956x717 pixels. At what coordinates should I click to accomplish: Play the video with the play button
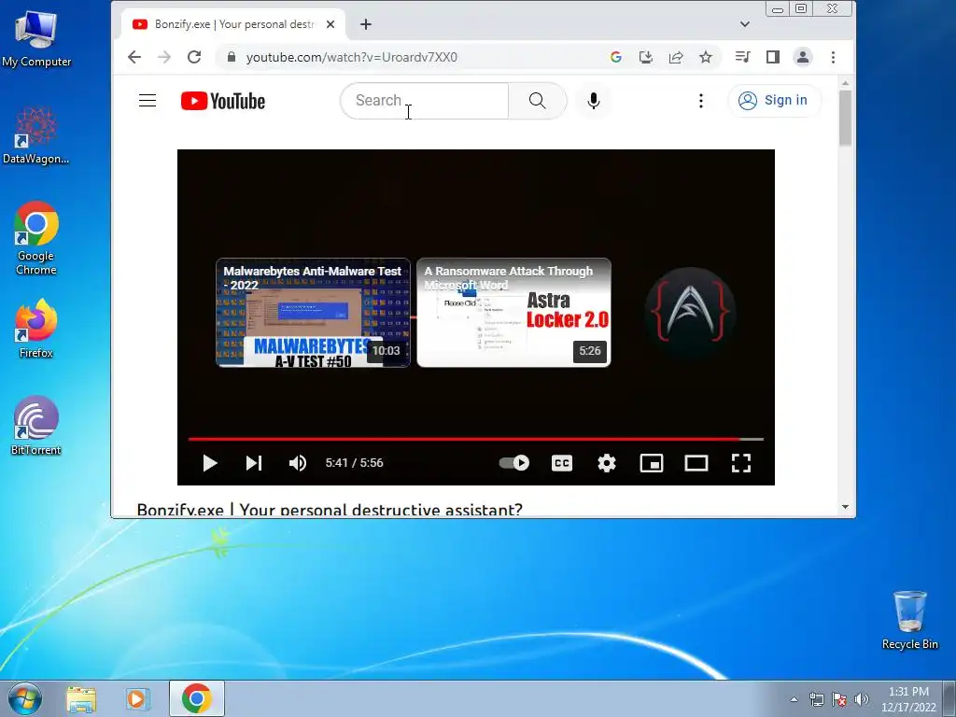pos(210,463)
